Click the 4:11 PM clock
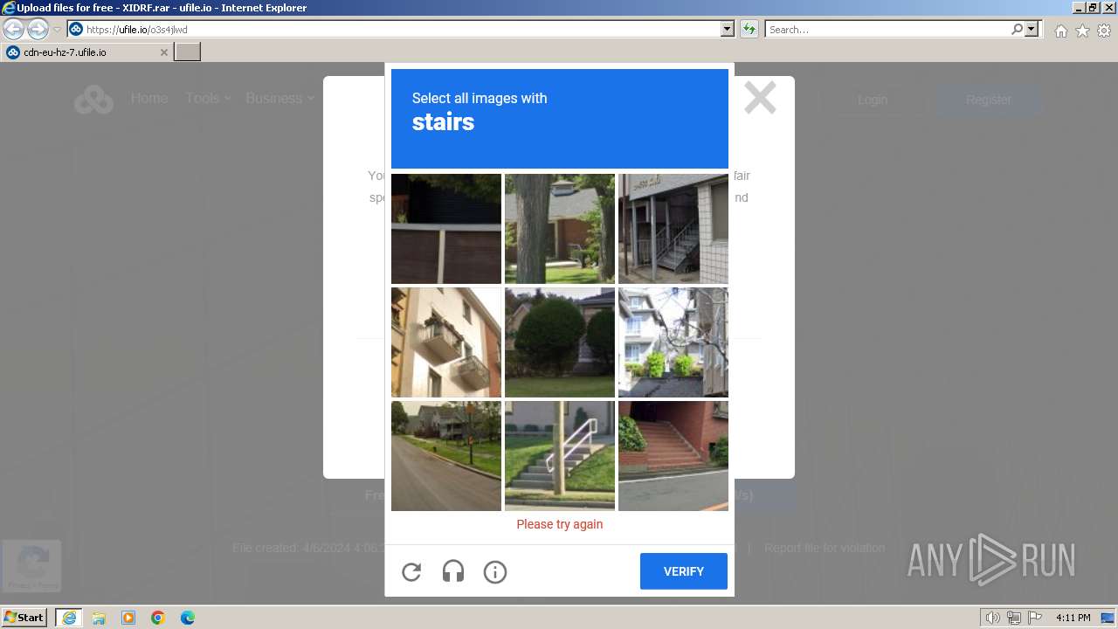1118x629 pixels. tap(1073, 618)
